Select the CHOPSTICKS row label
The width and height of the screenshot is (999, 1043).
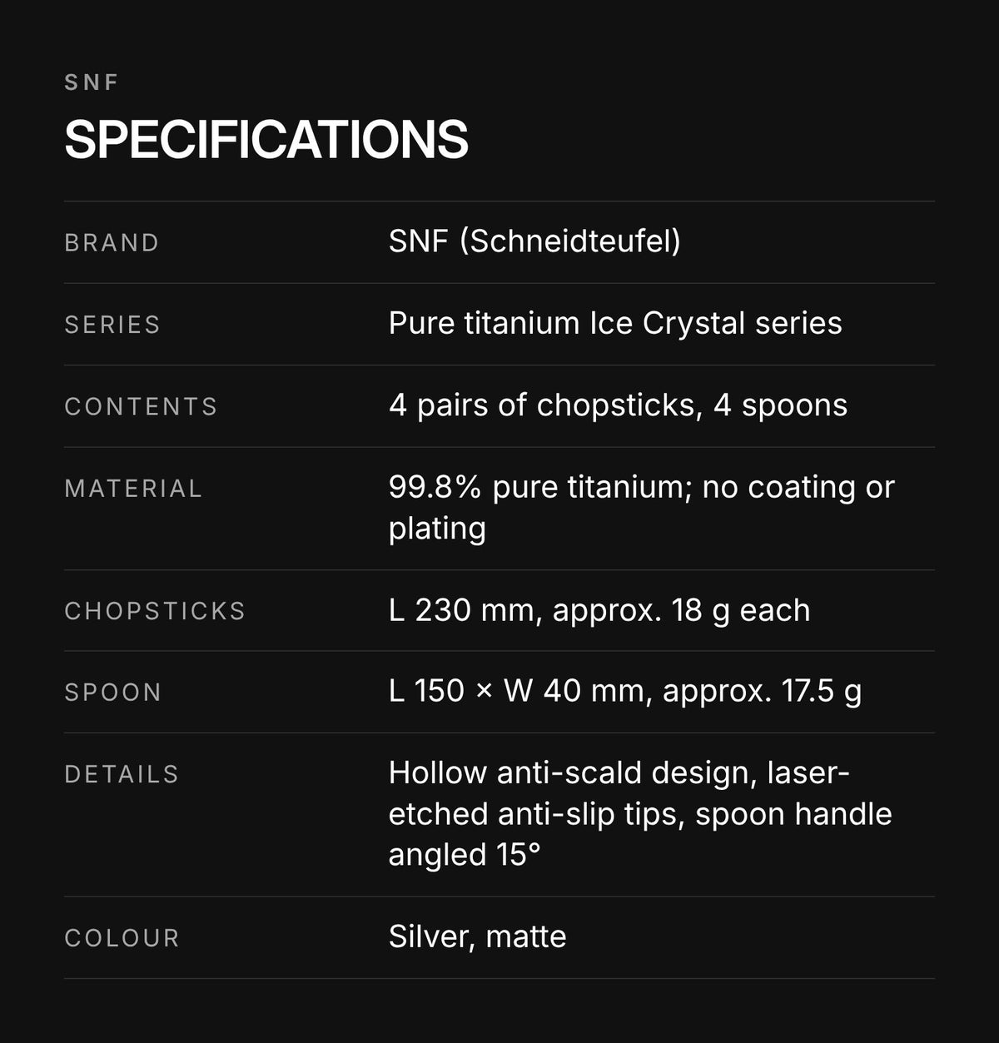pyautogui.click(x=155, y=610)
